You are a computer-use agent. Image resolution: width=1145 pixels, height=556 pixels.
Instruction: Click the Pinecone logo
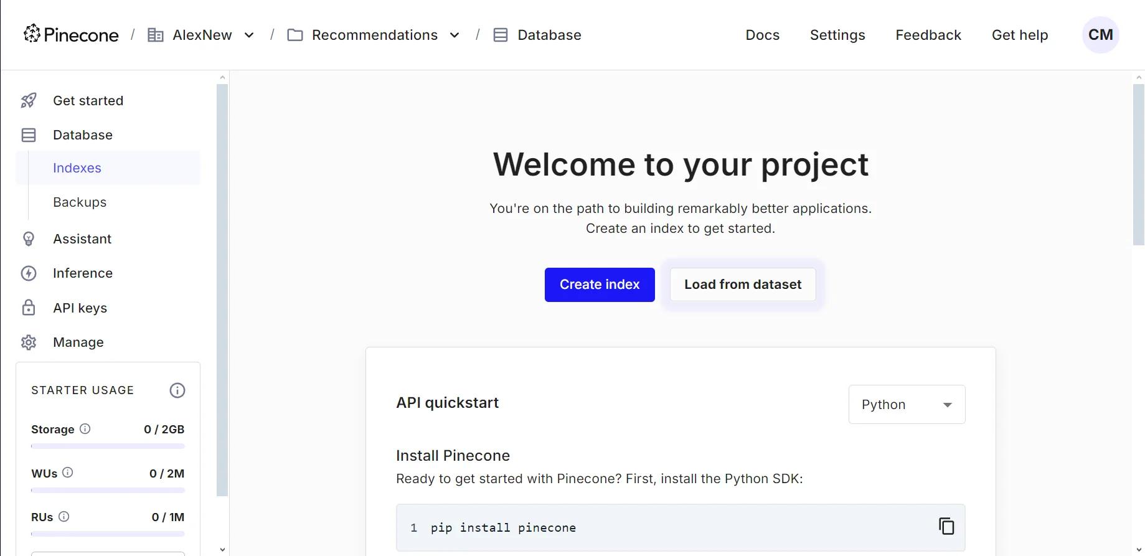[x=71, y=34]
